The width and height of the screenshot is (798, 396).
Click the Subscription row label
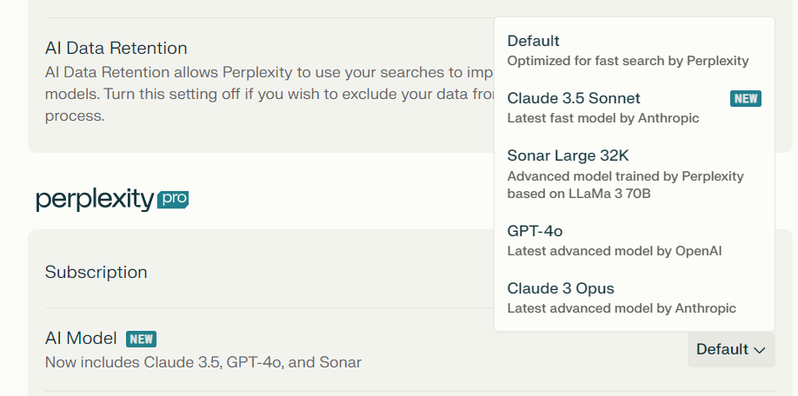(x=96, y=272)
